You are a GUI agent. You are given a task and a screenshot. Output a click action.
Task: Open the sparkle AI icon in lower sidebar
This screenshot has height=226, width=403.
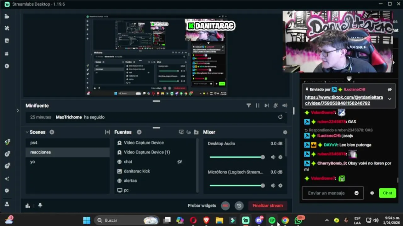tap(7, 179)
